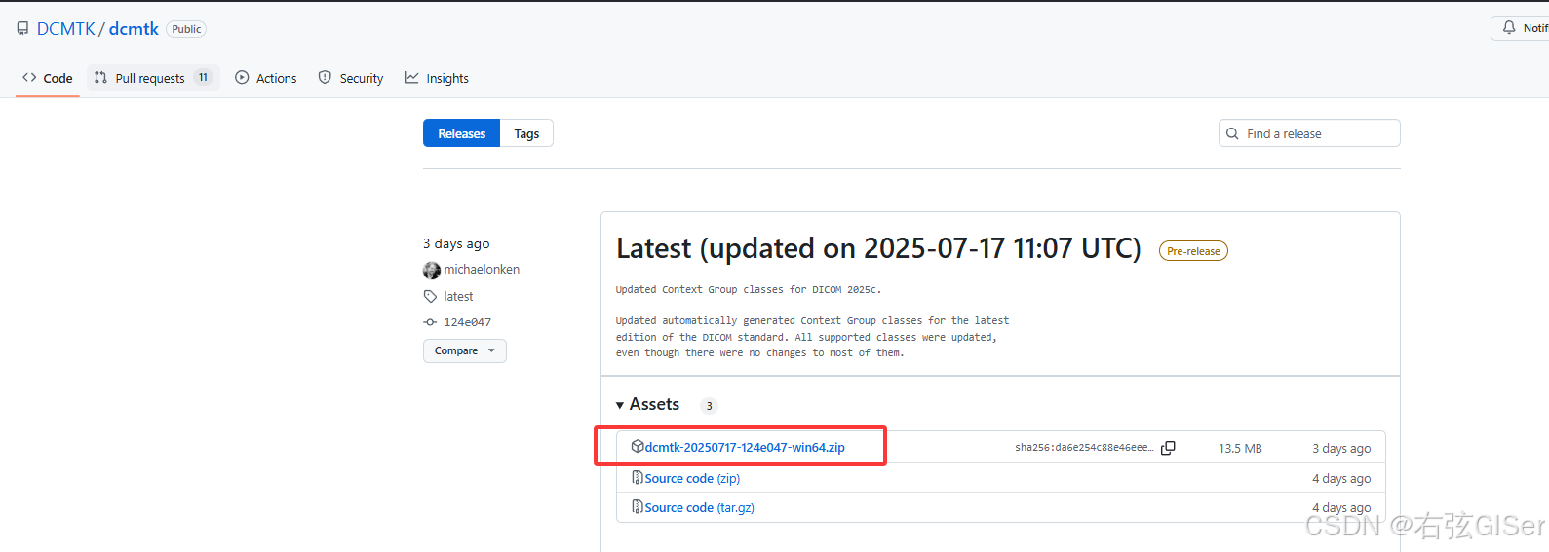This screenshot has height=552, width=1549.
Task: Download dcmtk-20250717-124e047-win64.zip
Action: tap(745, 447)
